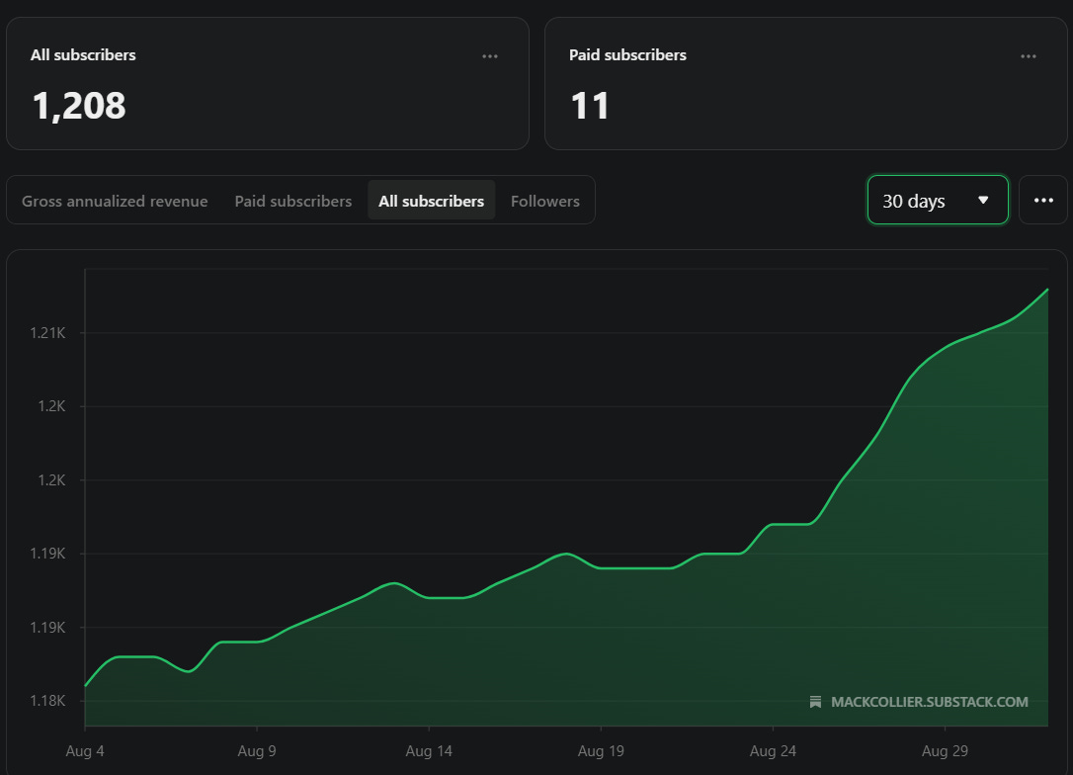This screenshot has height=775, width=1073.
Task: Click the 1,208 subscriber count
Action: [79, 106]
